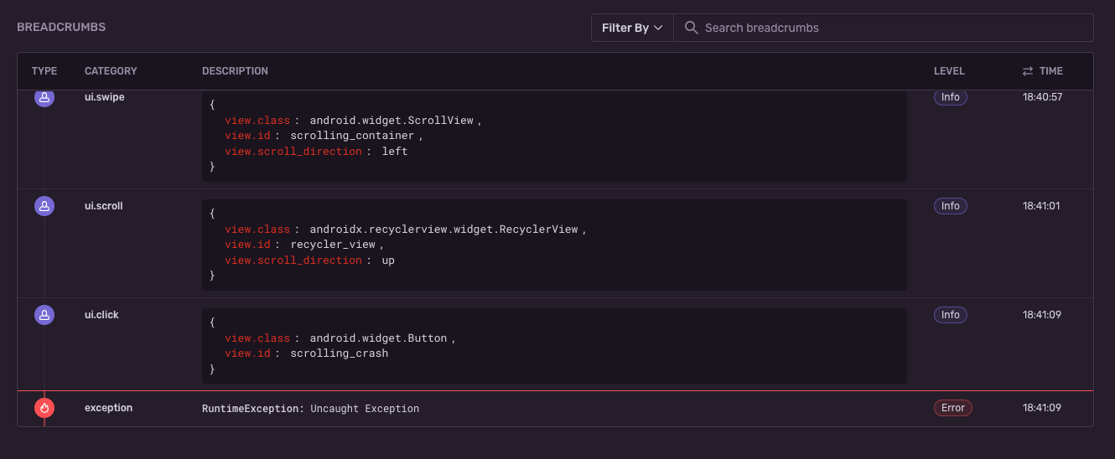Click the ui.swipe user icon
The image size is (1115, 459).
click(x=44, y=97)
